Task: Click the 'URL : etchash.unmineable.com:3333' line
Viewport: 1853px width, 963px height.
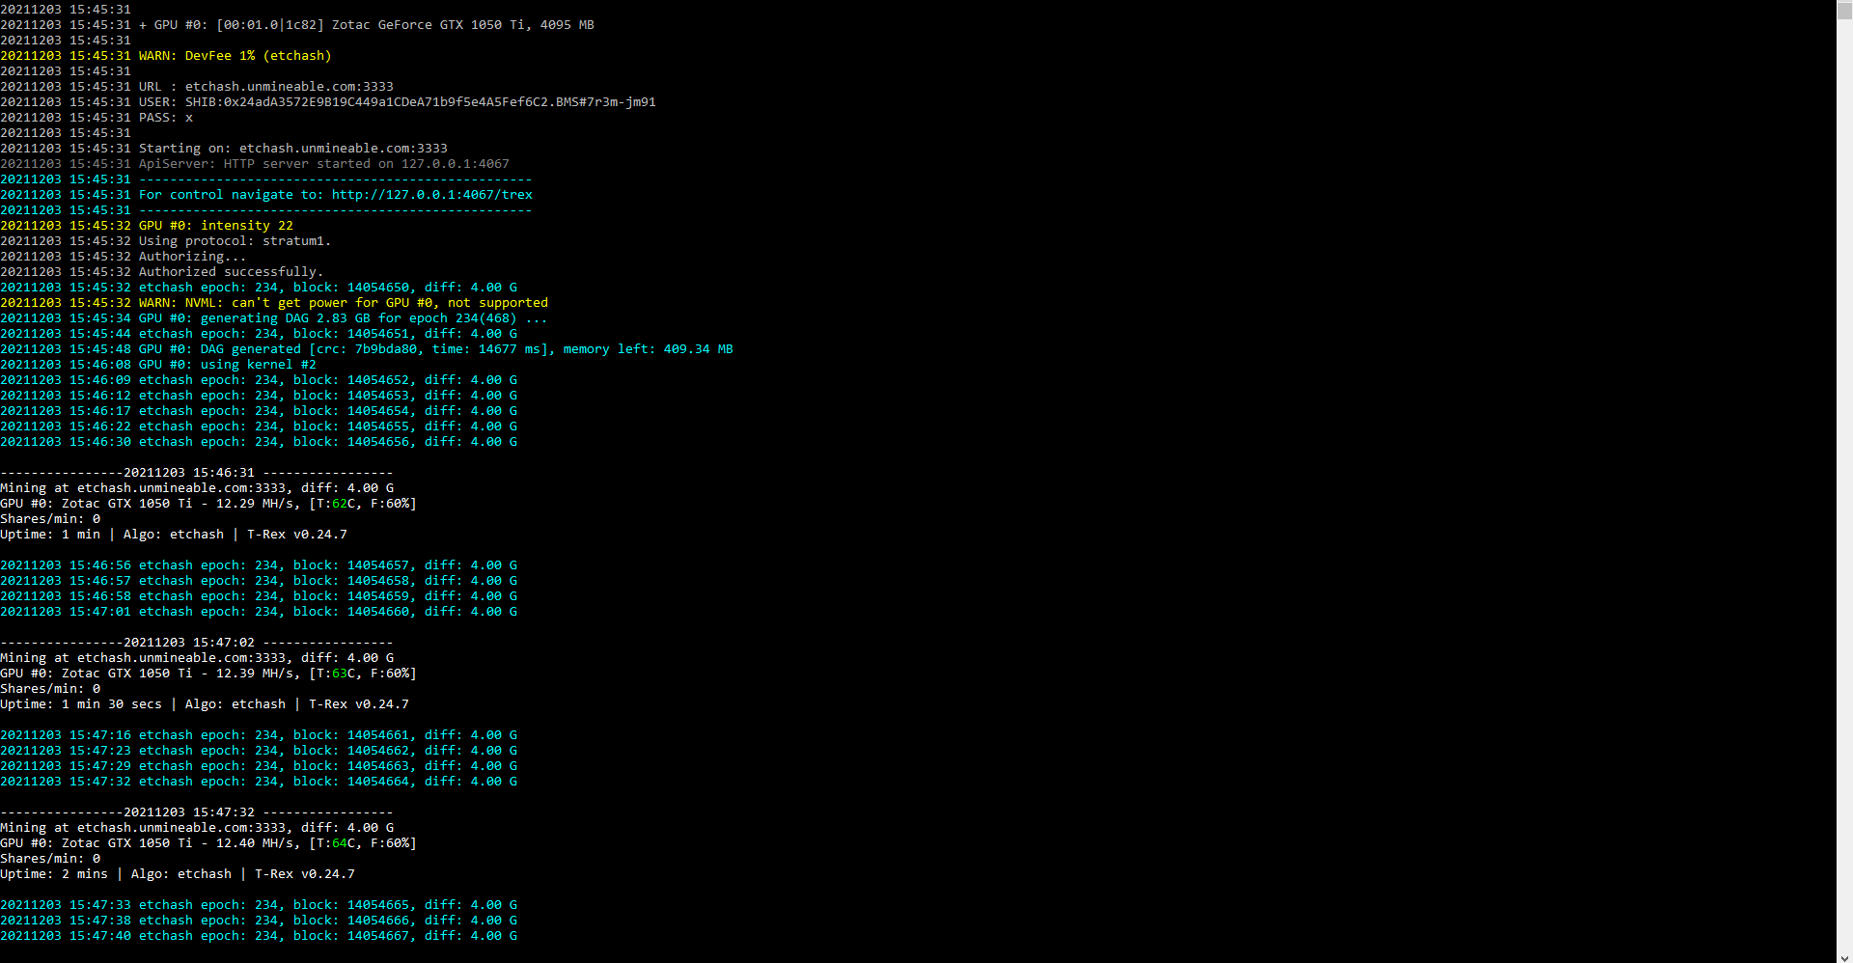Action: 197,87
